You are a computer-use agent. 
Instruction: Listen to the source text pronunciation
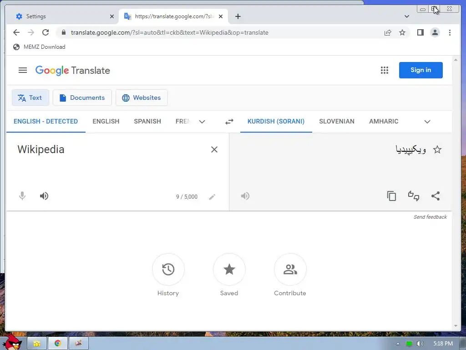tap(44, 196)
